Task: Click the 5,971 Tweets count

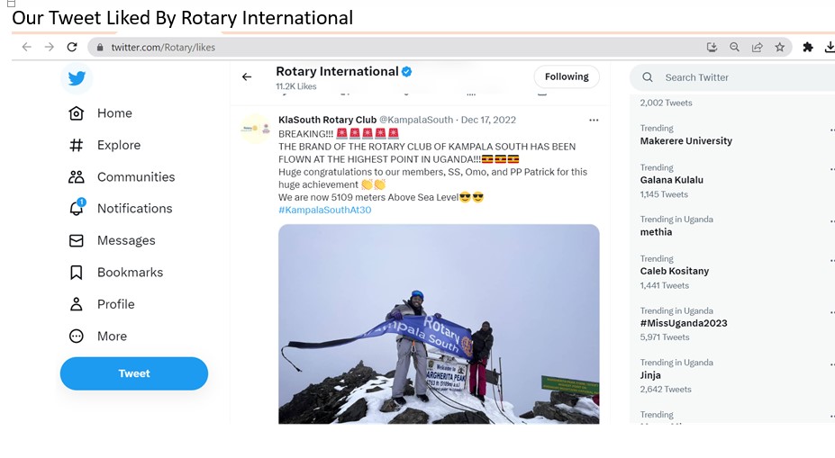Action: [x=665, y=337]
